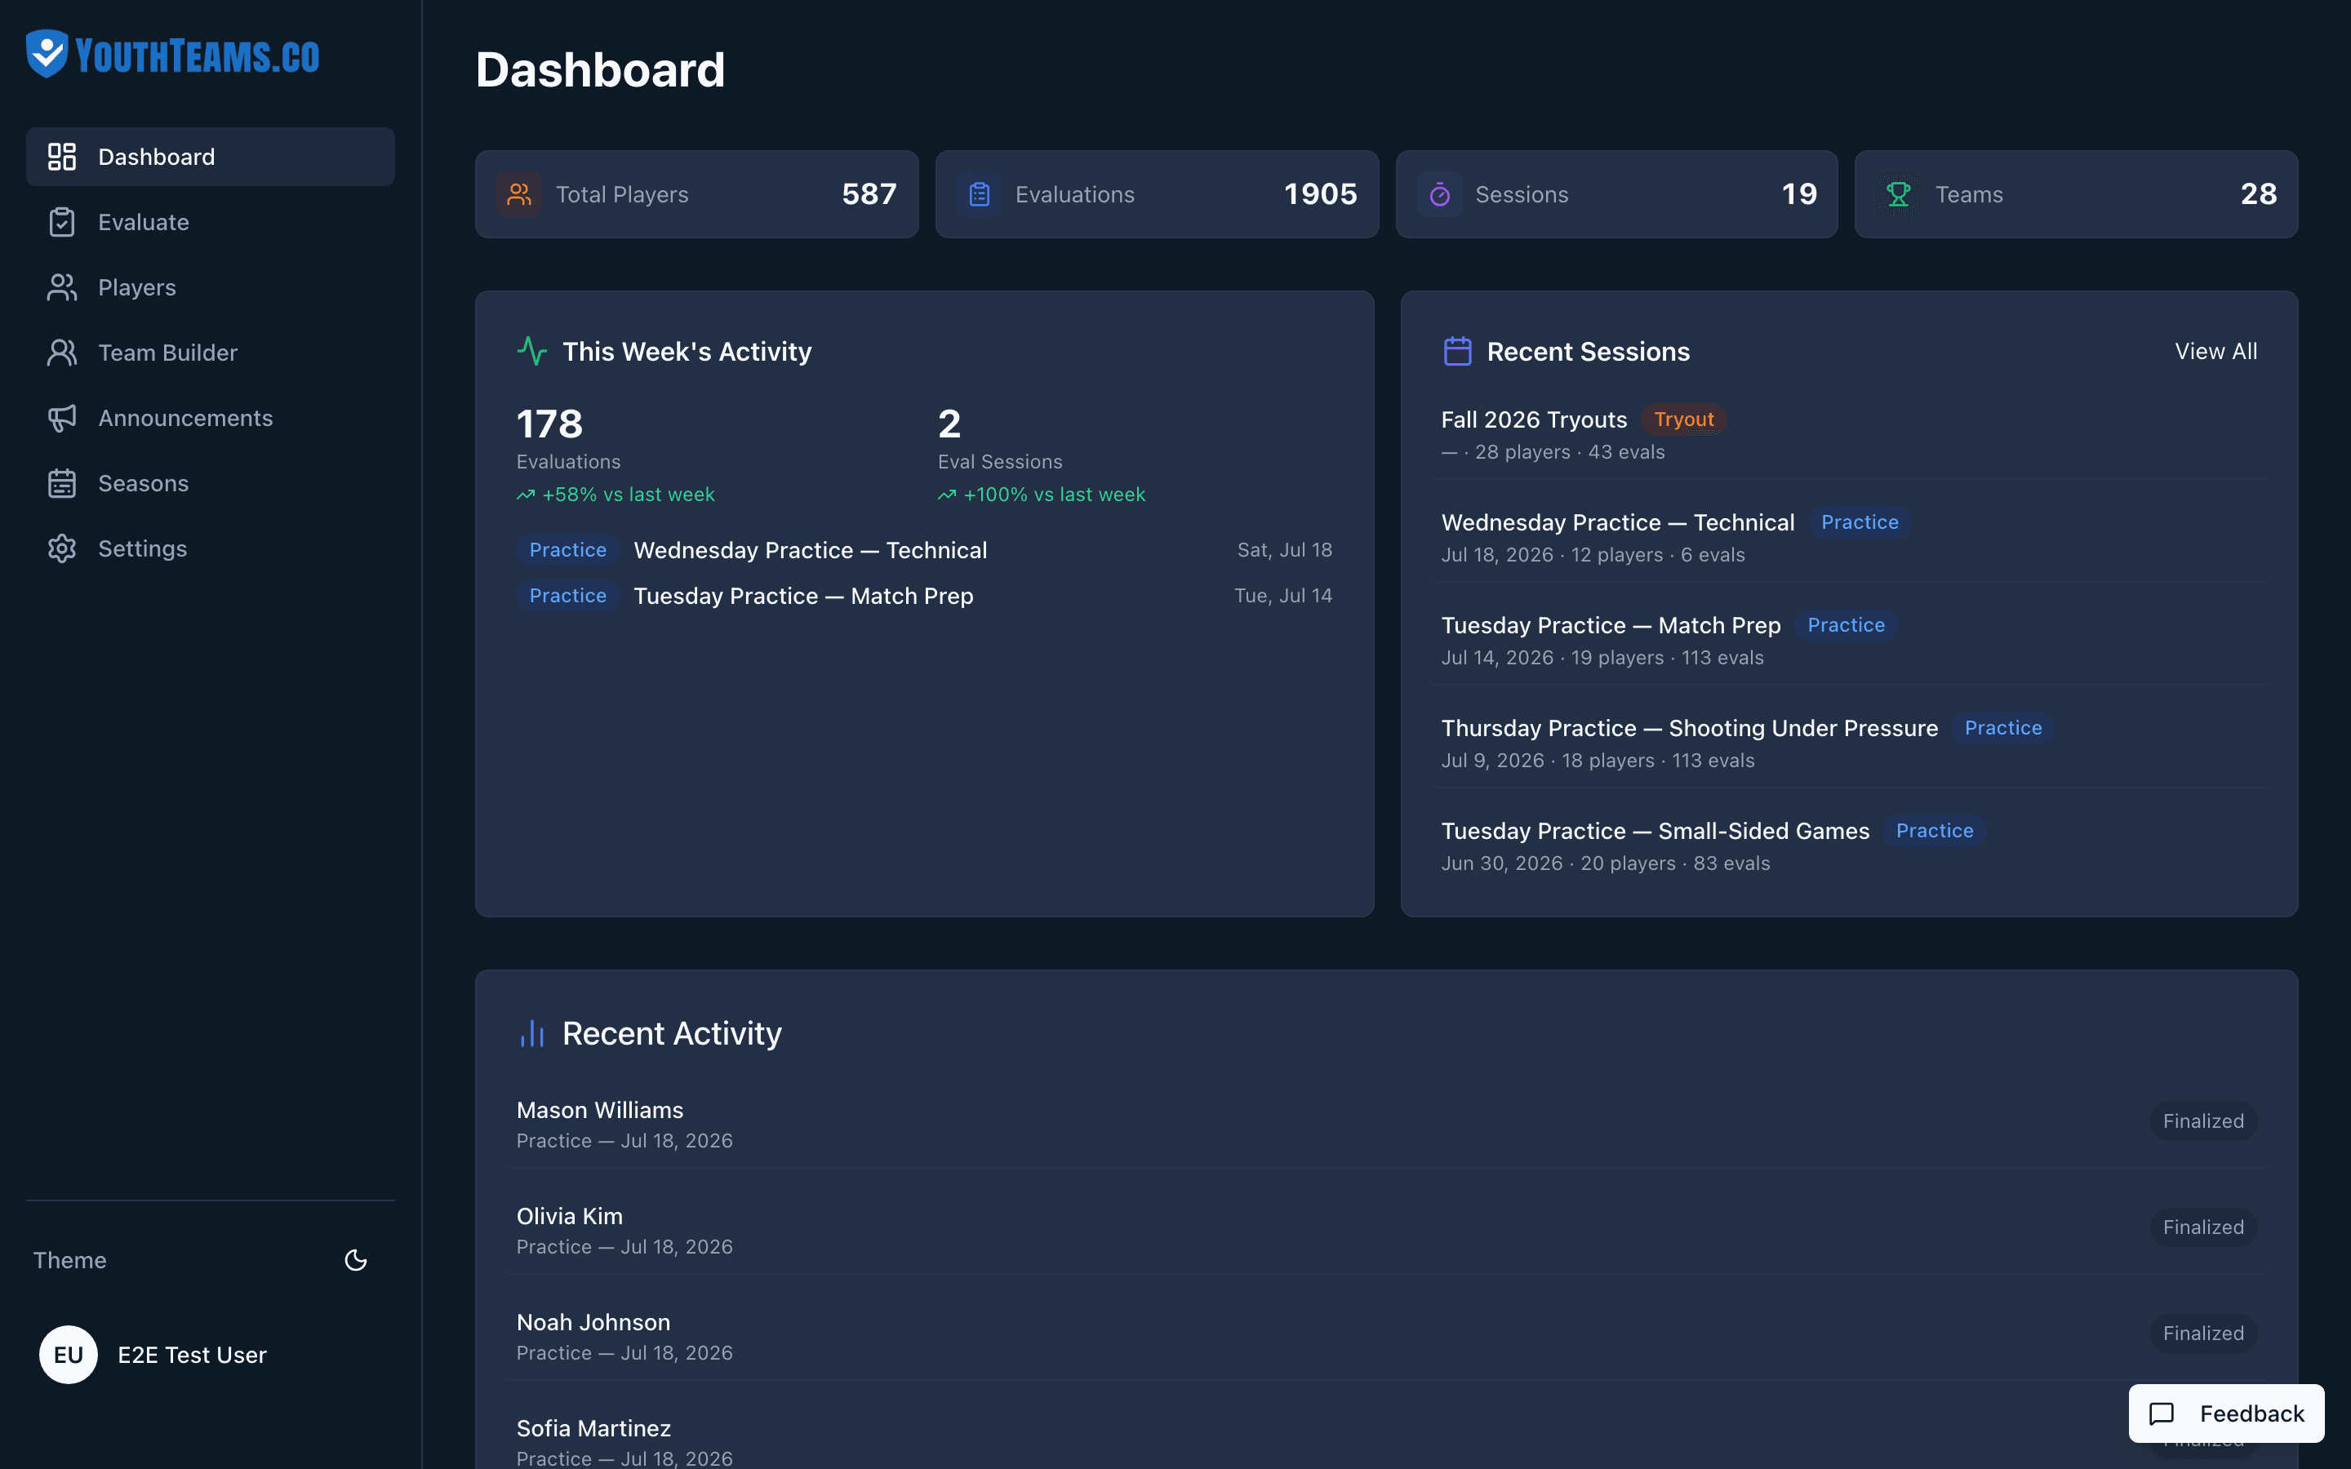Open Tuesday Practice — Match Prep in Recent Sessions

tap(1849, 641)
